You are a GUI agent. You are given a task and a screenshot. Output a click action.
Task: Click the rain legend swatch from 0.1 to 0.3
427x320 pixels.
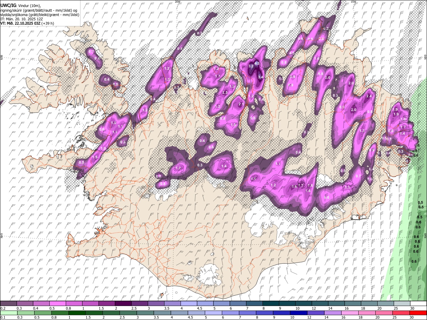click(x=8, y=313)
